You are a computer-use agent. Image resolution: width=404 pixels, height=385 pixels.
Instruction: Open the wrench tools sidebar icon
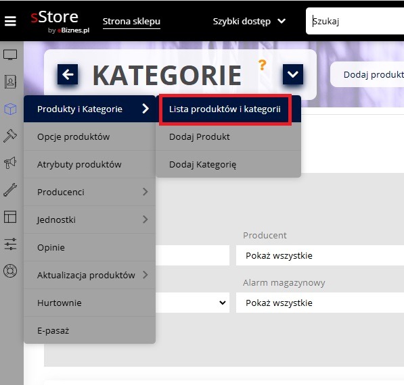click(x=10, y=190)
